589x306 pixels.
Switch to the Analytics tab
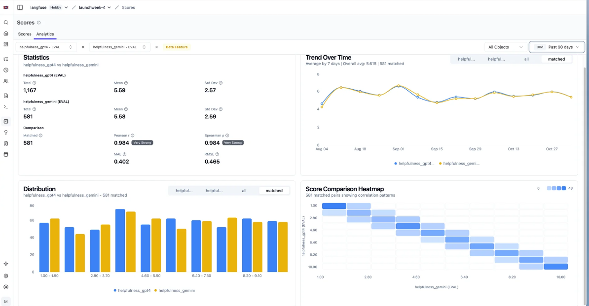(x=45, y=34)
